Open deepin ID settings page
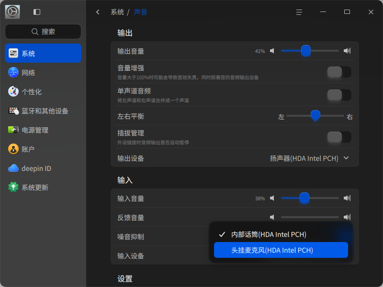383x287 pixels. [x=43, y=168]
